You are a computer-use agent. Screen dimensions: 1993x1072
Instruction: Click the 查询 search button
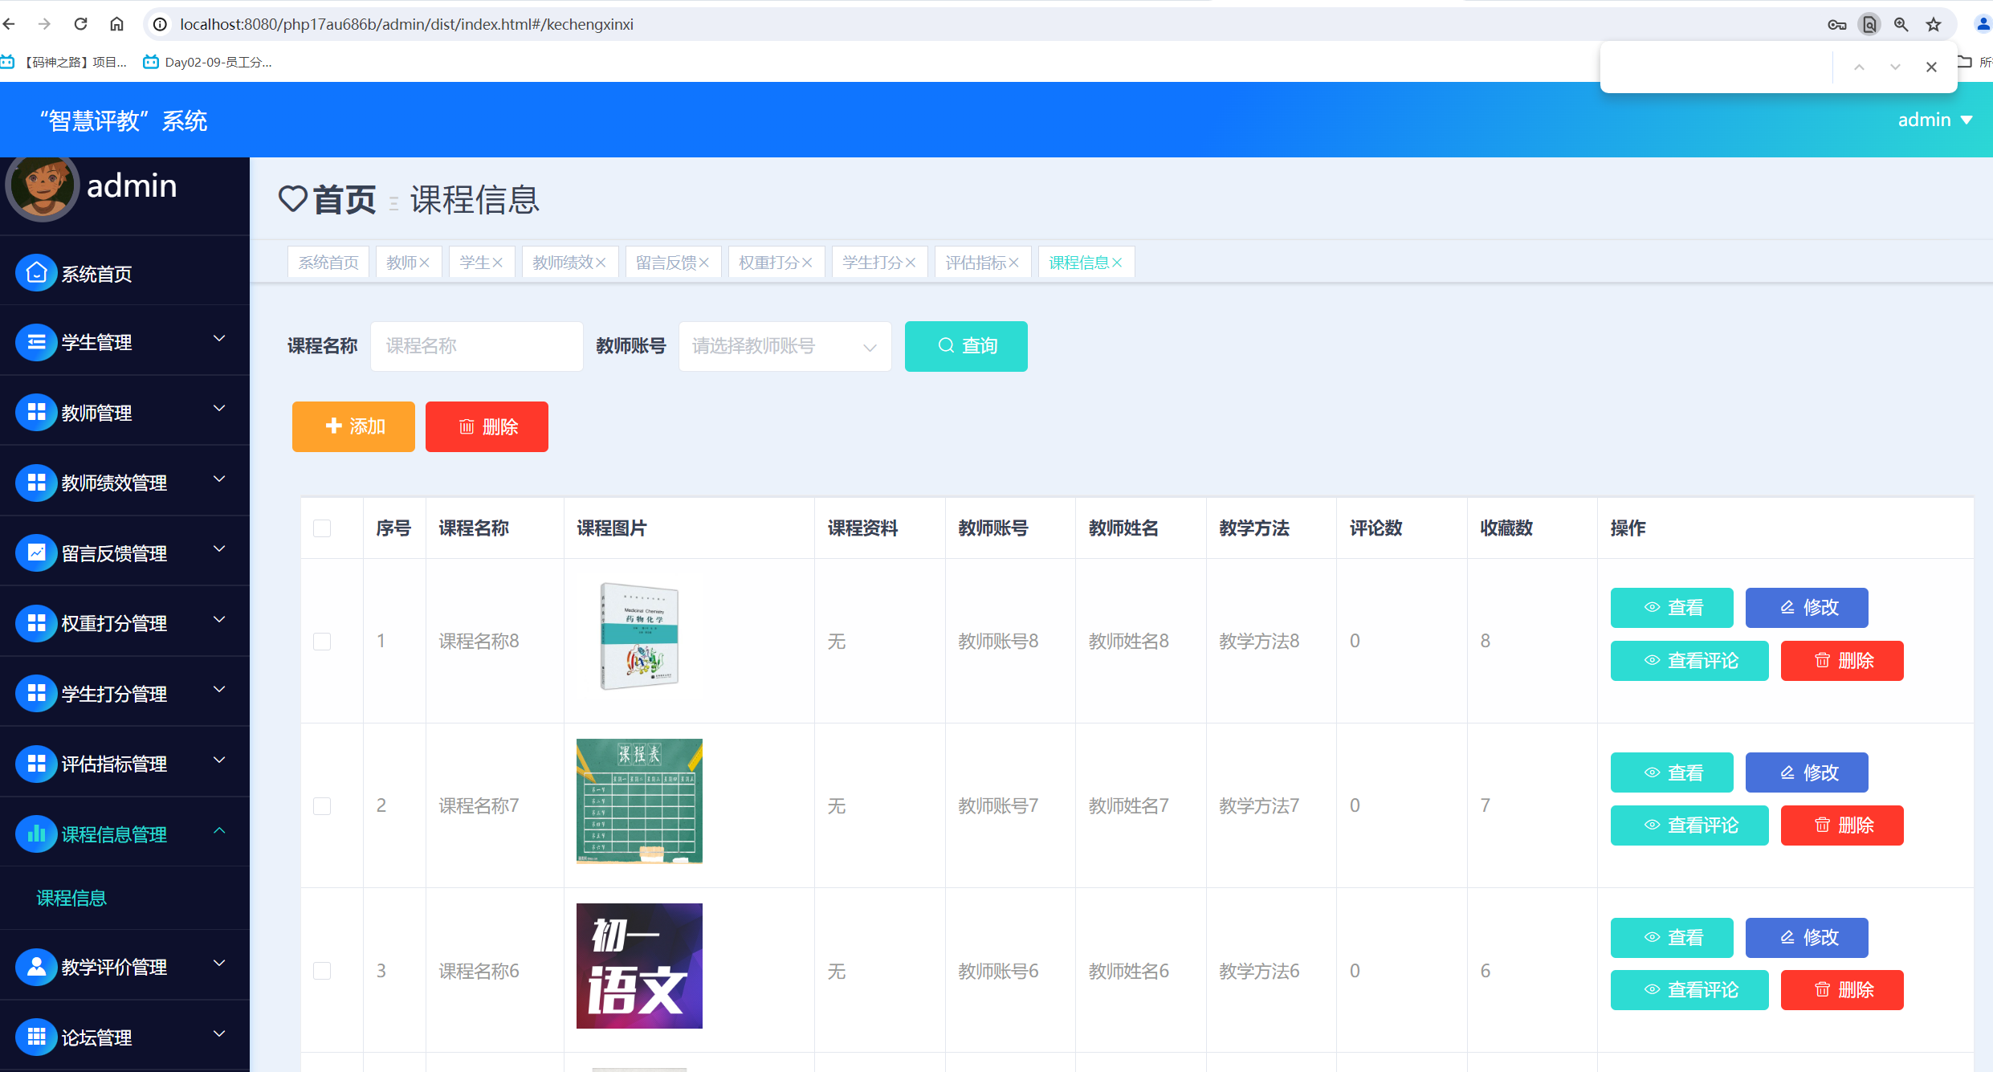(x=966, y=346)
